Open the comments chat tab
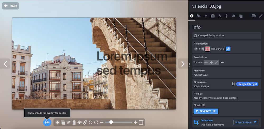Screen dimensions: 264x129 click(x=253, y=16)
